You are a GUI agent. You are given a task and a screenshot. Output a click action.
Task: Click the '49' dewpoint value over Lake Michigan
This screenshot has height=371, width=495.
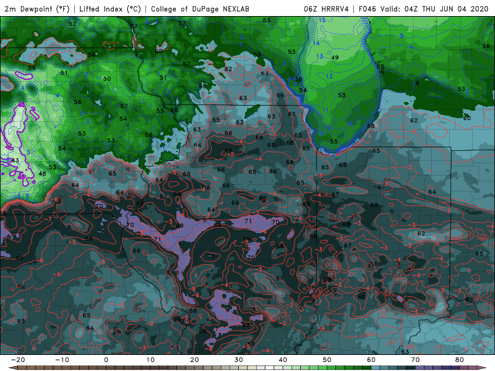tap(335, 58)
